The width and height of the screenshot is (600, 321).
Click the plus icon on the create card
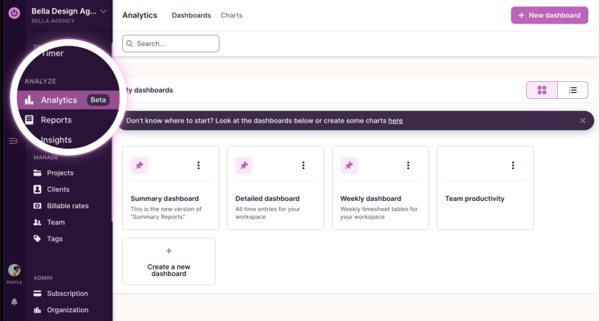[169, 251]
